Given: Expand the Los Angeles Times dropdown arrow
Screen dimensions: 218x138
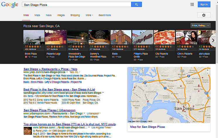Looking at the screenshot, I should [x=112, y=127].
